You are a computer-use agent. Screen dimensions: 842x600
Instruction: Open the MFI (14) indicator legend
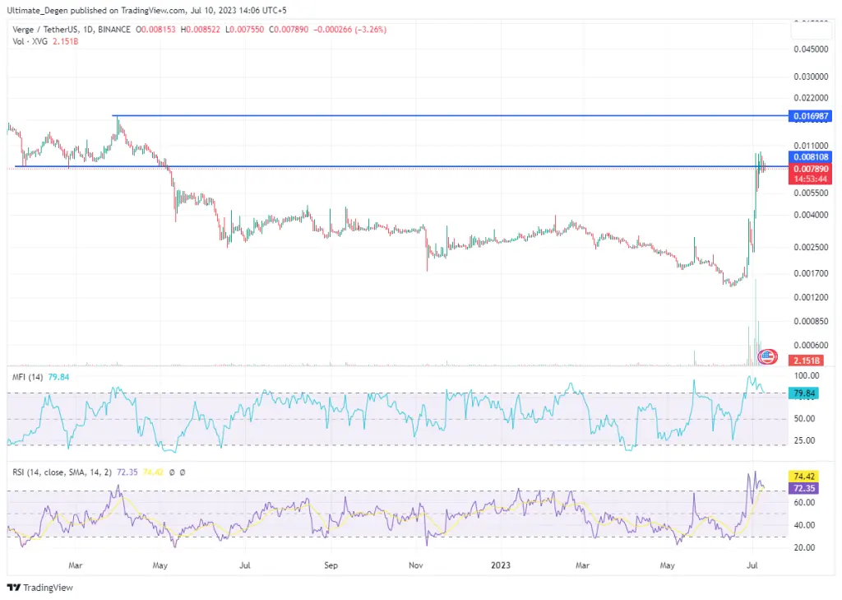[x=27, y=377]
